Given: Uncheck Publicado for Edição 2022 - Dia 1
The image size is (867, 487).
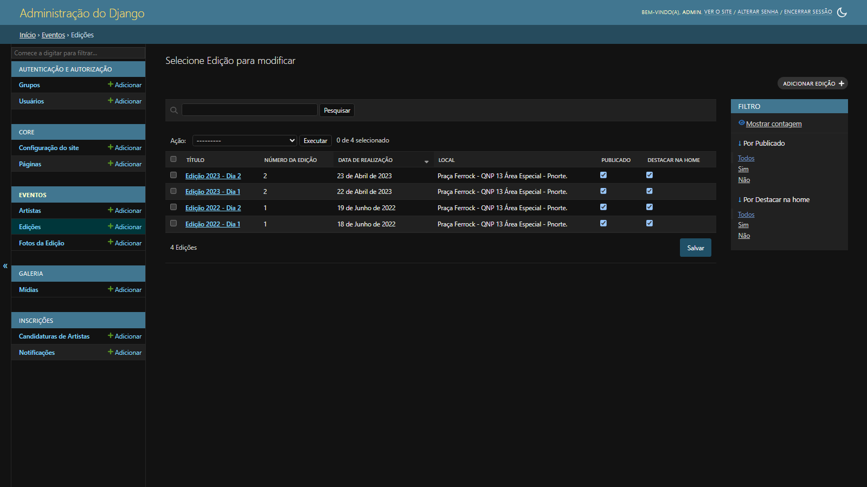Looking at the screenshot, I should point(603,223).
